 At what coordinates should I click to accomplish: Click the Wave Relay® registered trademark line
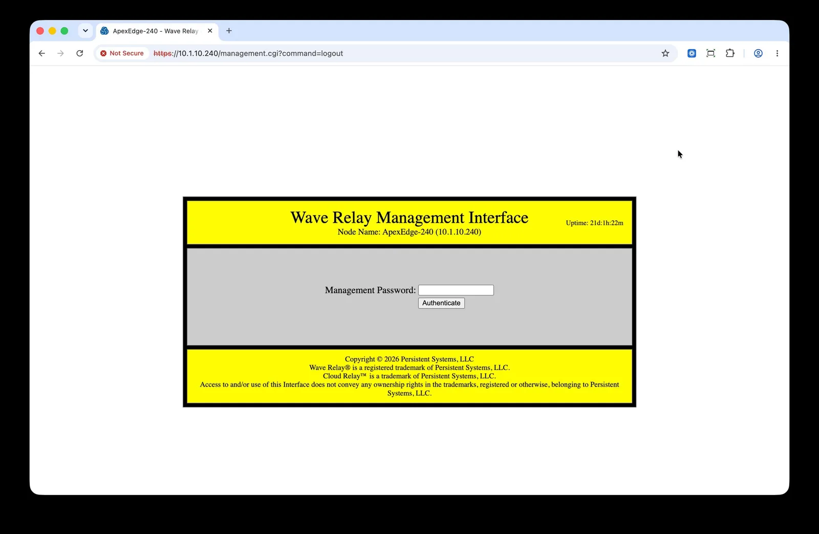pos(409,368)
